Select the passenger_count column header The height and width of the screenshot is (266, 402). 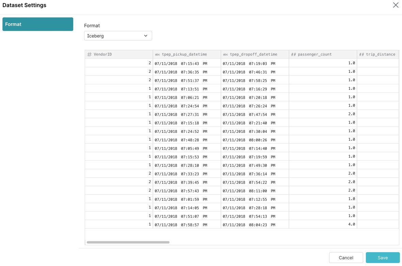tap(315, 54)
